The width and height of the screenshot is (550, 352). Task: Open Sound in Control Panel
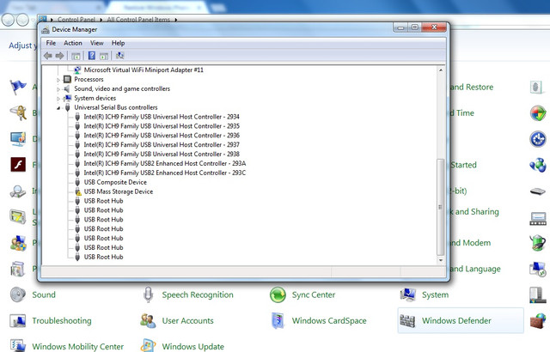pyautogui.click(x=44, y=294)
